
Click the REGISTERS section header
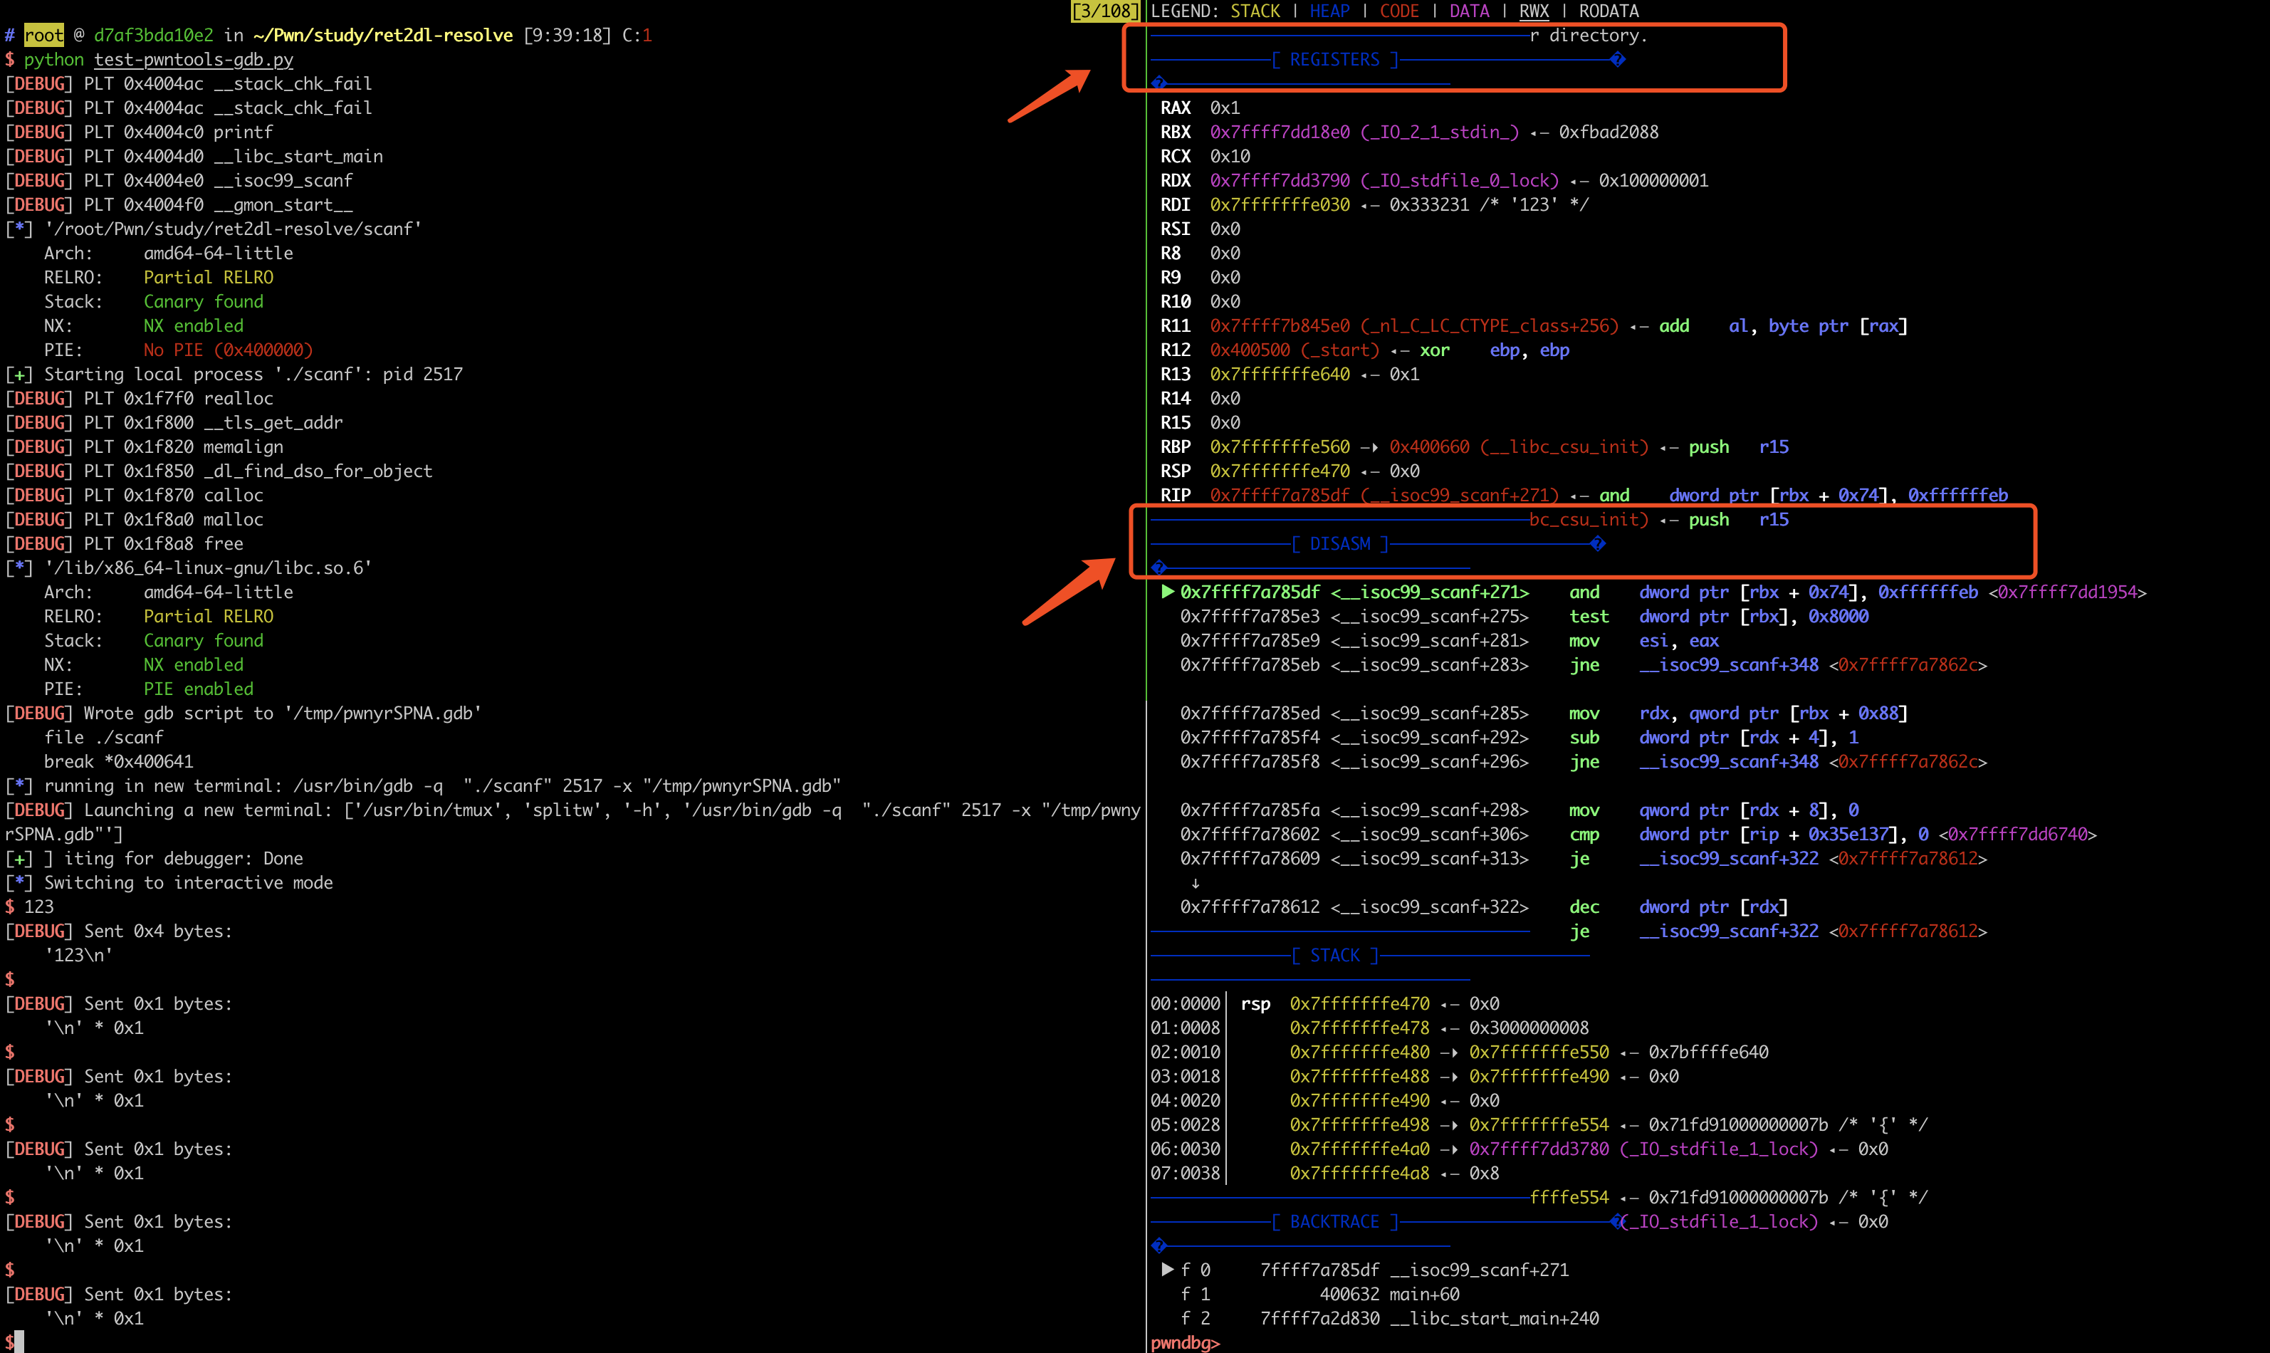point(1334,59)
